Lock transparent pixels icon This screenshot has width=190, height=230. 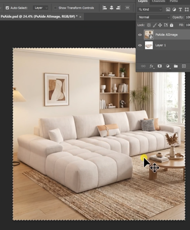149,25
